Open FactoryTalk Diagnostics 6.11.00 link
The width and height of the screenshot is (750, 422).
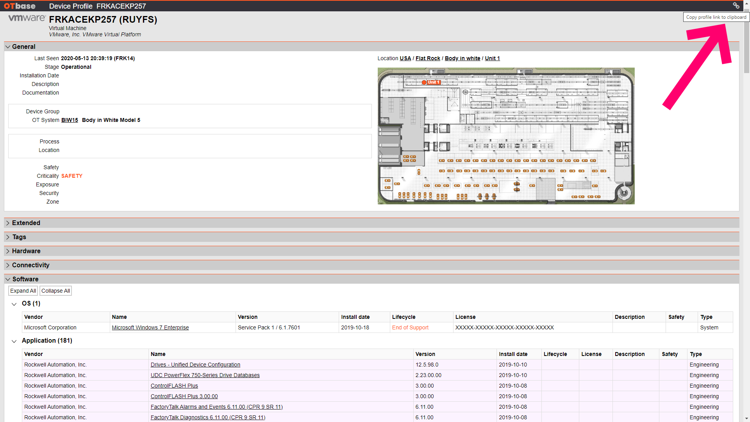tap(208, 417)
